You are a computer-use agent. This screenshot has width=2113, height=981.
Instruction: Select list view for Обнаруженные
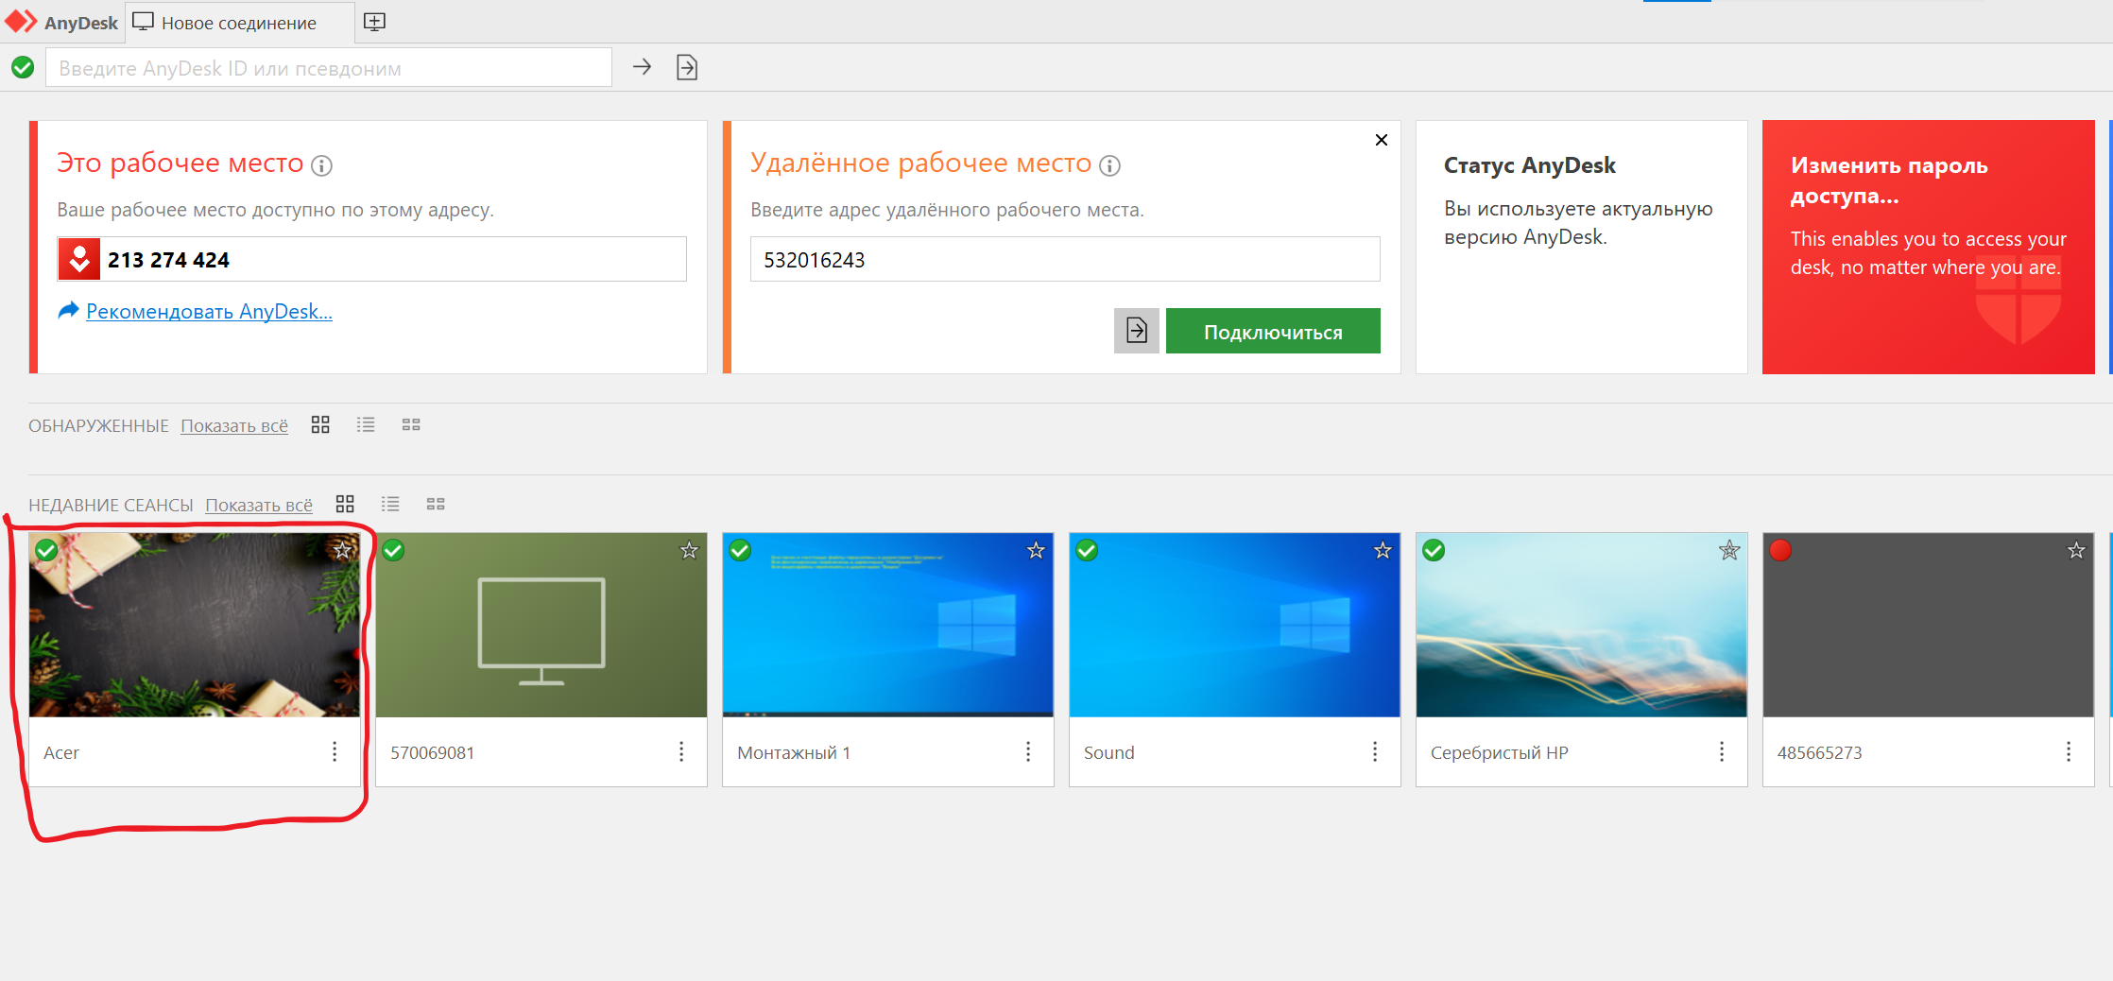pyautogui.click(x=366, y=424)
